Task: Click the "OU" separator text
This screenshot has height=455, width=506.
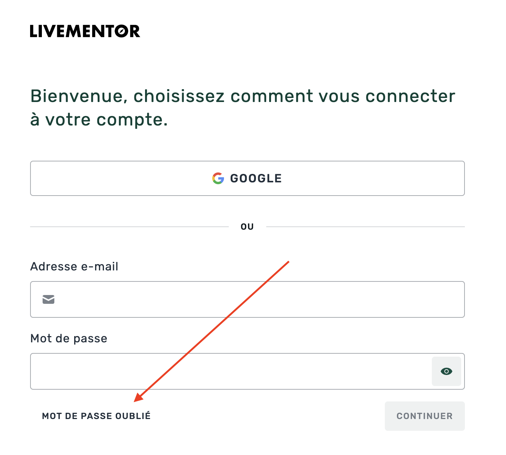Action: coord(247,227)
